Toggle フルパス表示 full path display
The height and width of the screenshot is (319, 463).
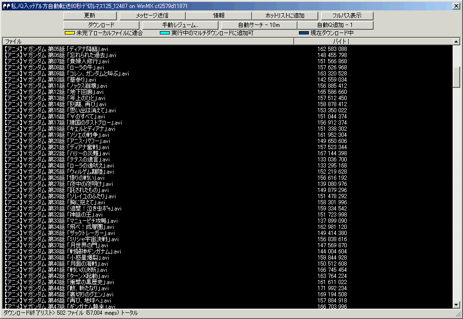[347, 16]
